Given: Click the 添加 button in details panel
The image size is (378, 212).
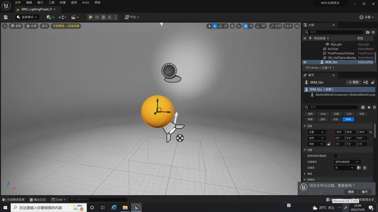Looking at the screenshot, I should (353, 82).
